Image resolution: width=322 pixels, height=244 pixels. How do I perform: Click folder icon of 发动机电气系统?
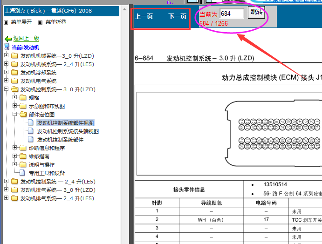[x=14, y=81]
